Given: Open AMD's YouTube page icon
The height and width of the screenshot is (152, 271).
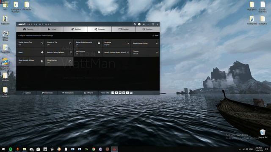Looking at the screenshot, I should pyautogui.click(x=120, y=93).
